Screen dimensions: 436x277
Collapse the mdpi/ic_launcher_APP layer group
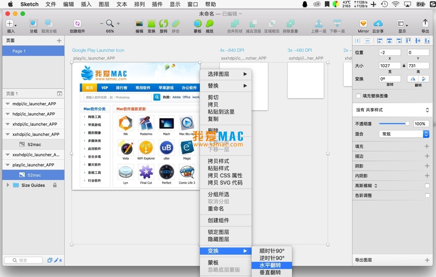tap(8, 104)
